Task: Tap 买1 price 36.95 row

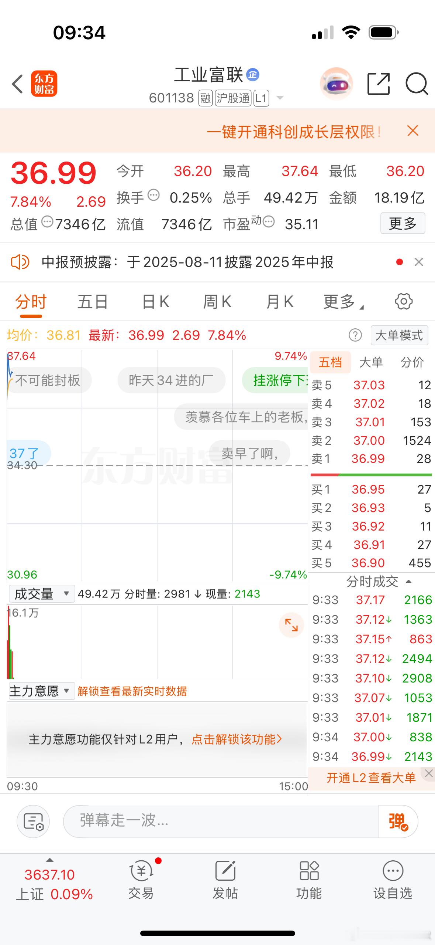Action: pos(371,490)
